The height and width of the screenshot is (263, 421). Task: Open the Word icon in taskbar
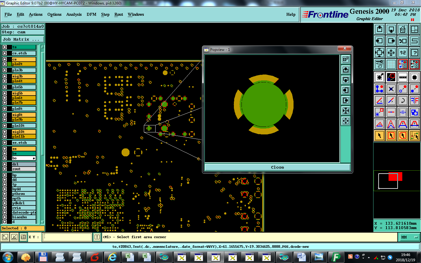click(301, 257)
